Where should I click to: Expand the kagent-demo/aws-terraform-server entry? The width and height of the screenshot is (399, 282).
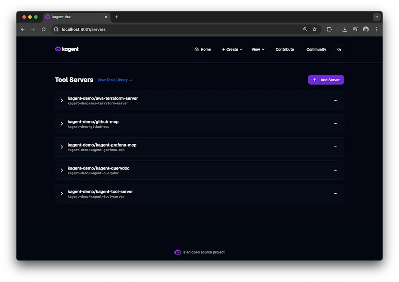click(62, 100)
